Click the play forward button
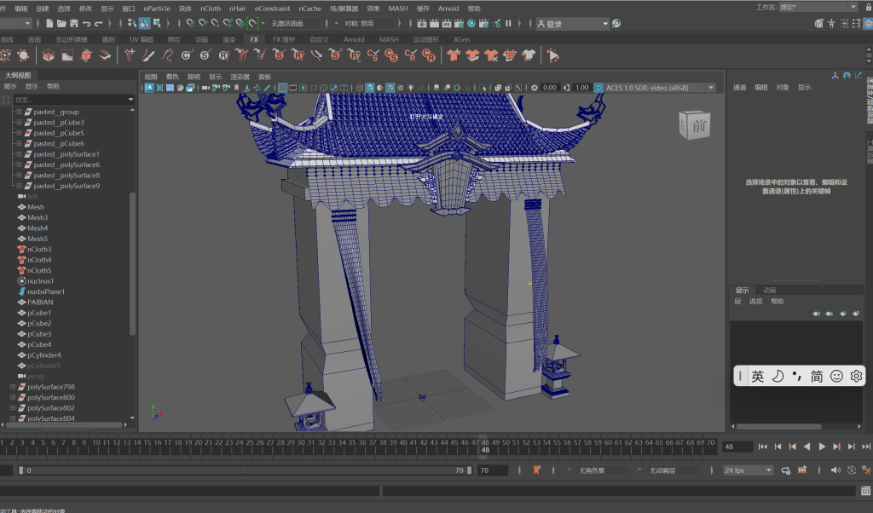Viewport: 873px width, 513px height. [x=822, y=447]
